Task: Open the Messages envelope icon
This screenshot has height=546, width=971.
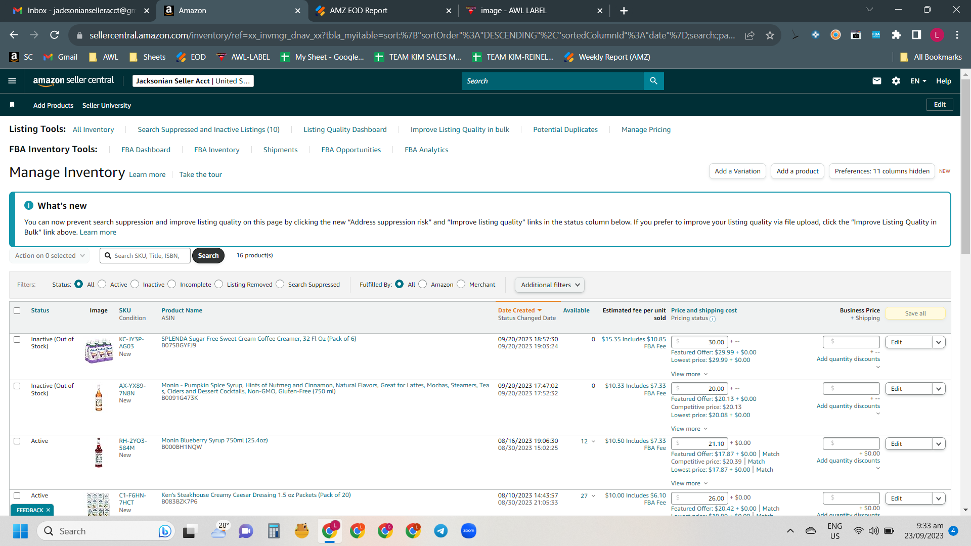Action: [x=877, y=81]
